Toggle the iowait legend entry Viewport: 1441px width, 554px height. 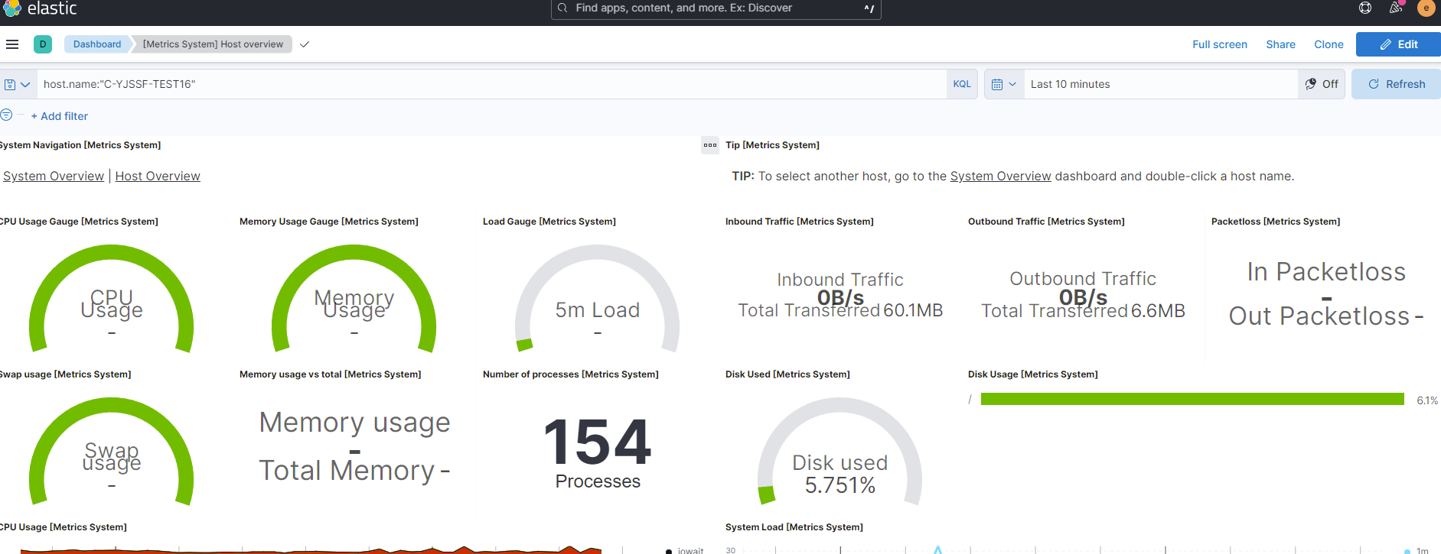pyautogui.click(x=685, y=550)
